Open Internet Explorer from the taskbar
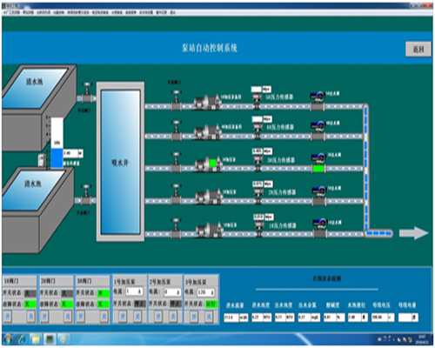 point(22,338)
